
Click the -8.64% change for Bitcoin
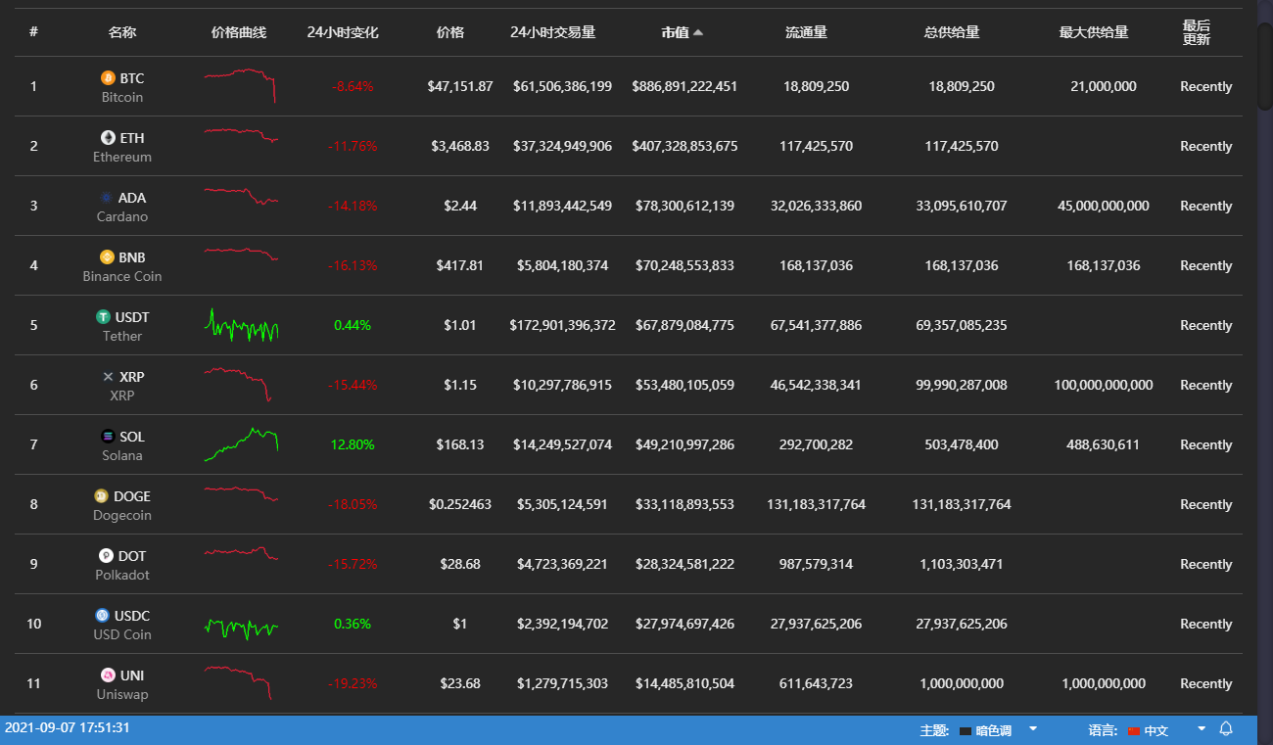[353, 86]
